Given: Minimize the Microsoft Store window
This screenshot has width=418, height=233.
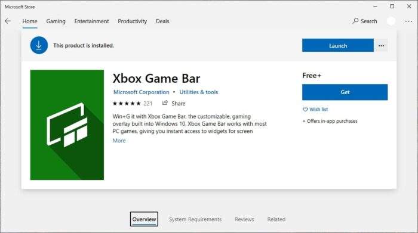Looking at the screenshot, I should coord(376,7).
